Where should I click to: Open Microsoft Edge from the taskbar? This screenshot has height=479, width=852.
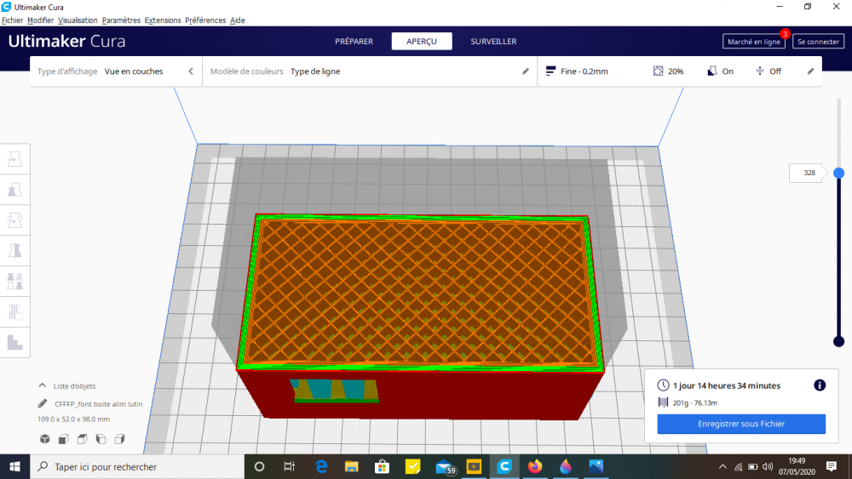click(x=321, y=466)
